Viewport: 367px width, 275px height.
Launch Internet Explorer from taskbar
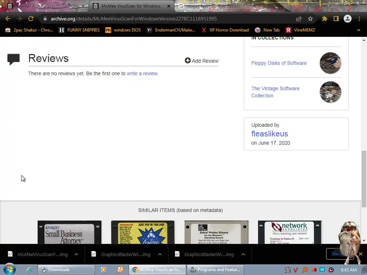[29, 270]
